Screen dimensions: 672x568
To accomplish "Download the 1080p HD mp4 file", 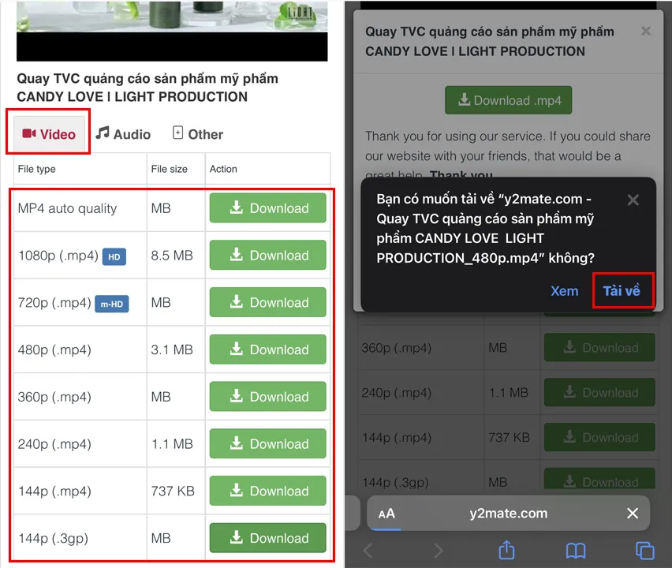I will (x=268, y=255).
